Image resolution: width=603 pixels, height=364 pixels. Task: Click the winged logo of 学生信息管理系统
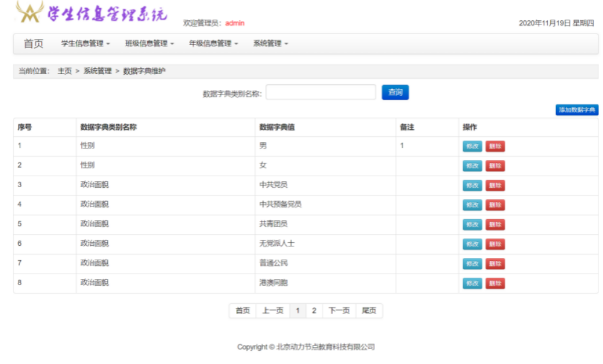tap(30, 12)
